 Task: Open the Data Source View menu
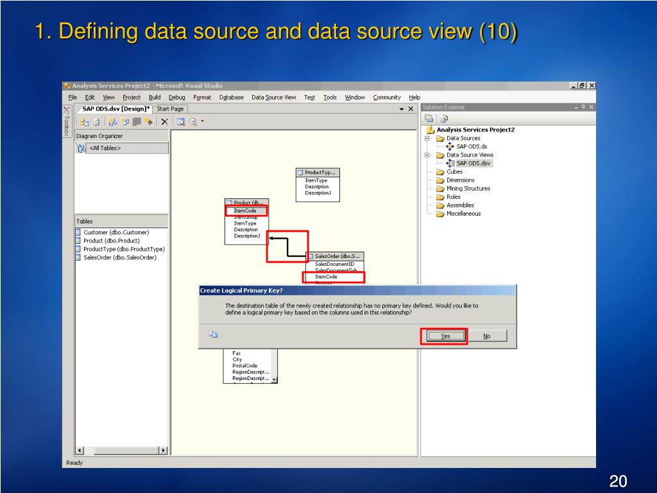tap(273, 98)
